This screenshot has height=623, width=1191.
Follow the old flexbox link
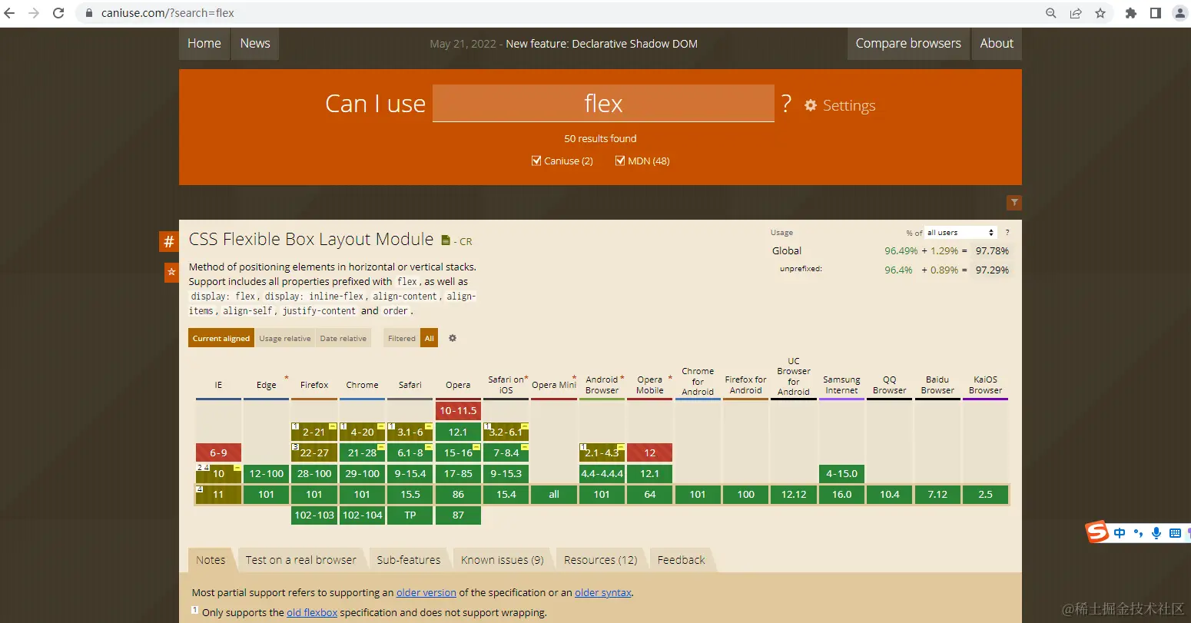[312, 613]
